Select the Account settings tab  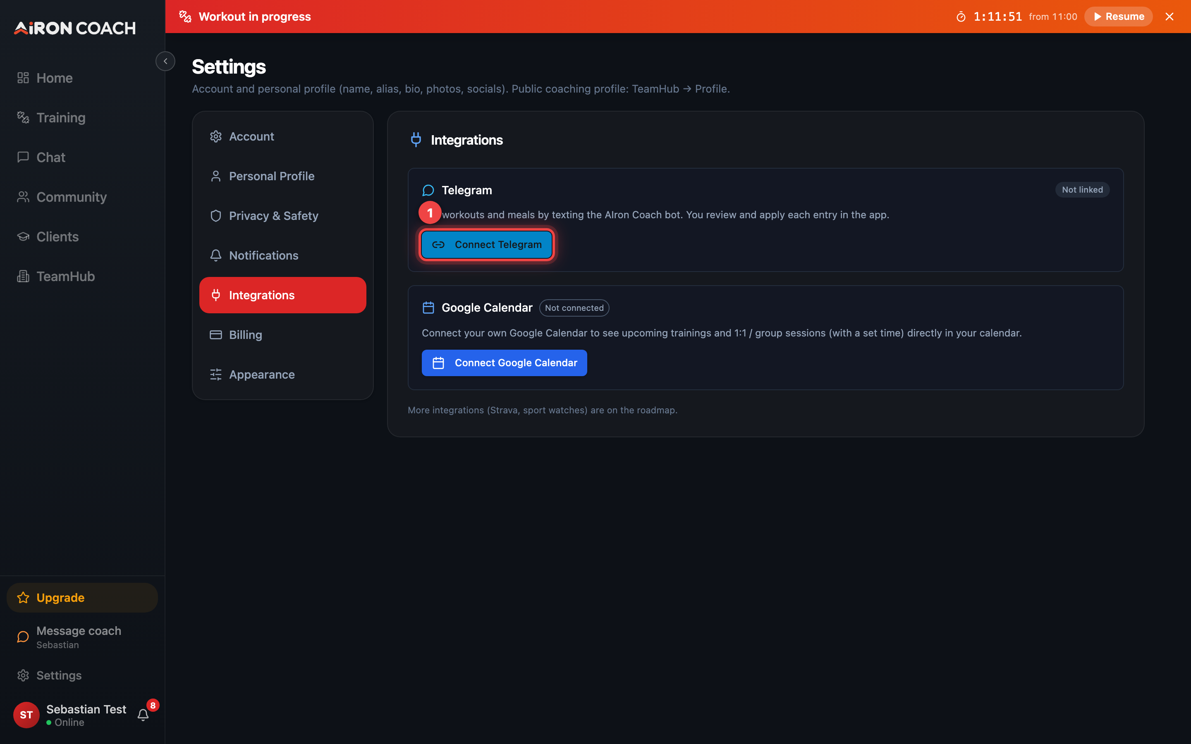282,136
